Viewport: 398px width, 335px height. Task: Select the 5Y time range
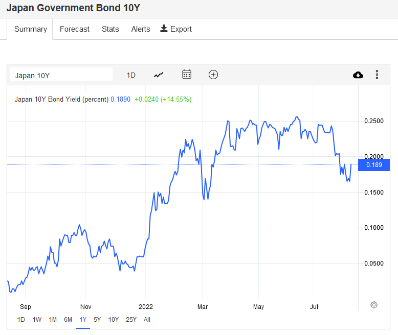coord(97,320)
